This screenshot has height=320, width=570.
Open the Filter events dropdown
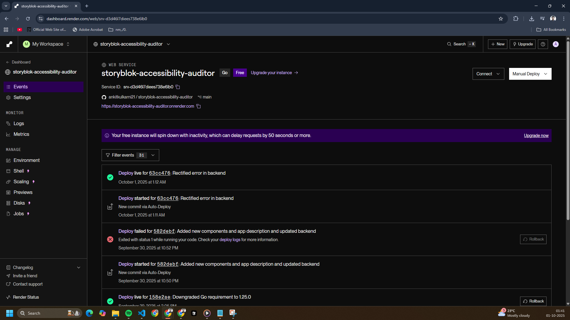130,155
